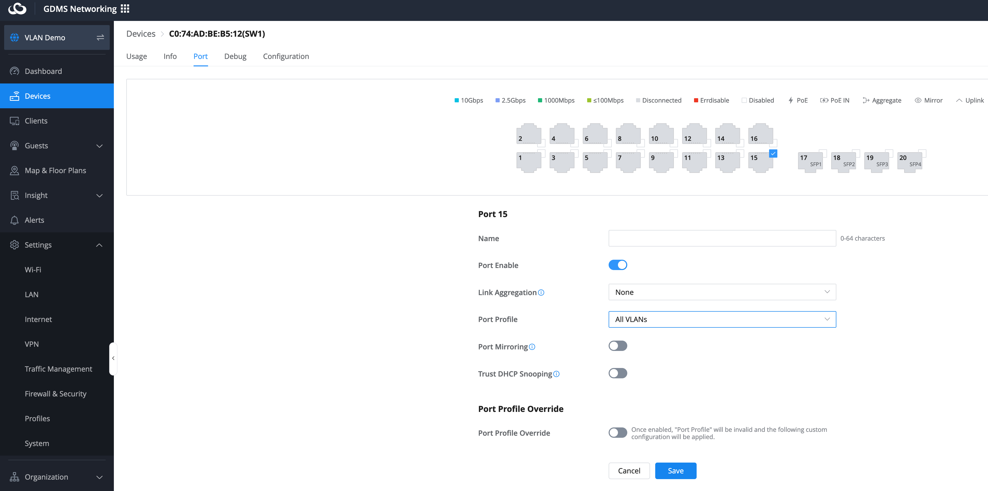This screenshot has width=988, height=491.
Task: Open the Debug tab
Action: click(x=235, y=56)
